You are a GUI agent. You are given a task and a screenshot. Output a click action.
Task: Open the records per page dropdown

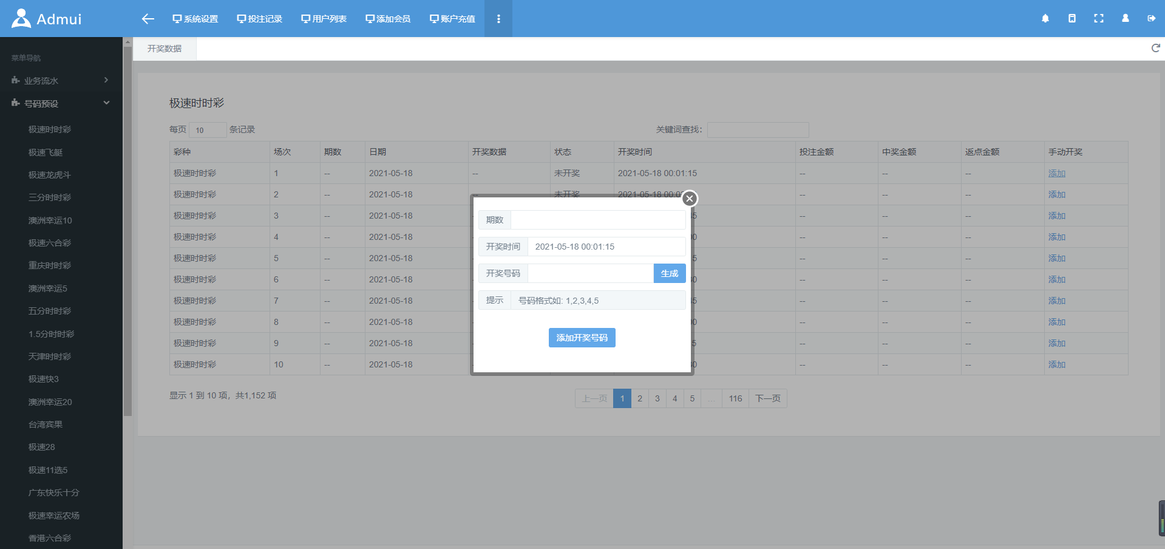pyautogui.click(x=207, y=130)
